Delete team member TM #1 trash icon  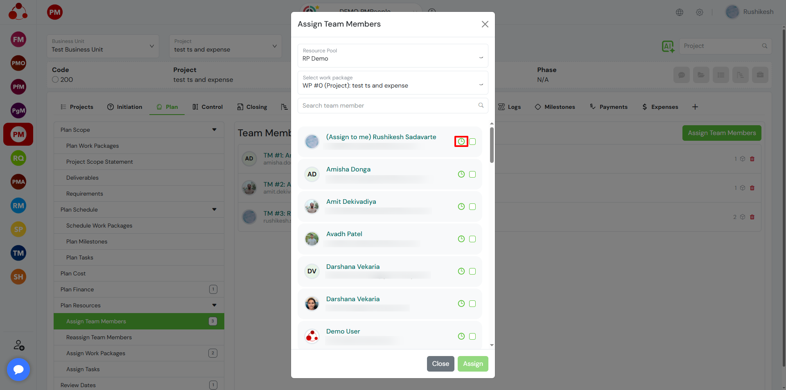752,159
